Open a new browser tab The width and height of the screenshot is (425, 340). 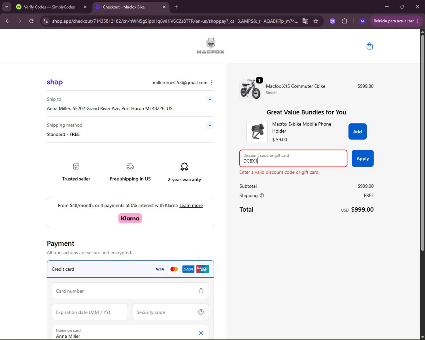176,7
